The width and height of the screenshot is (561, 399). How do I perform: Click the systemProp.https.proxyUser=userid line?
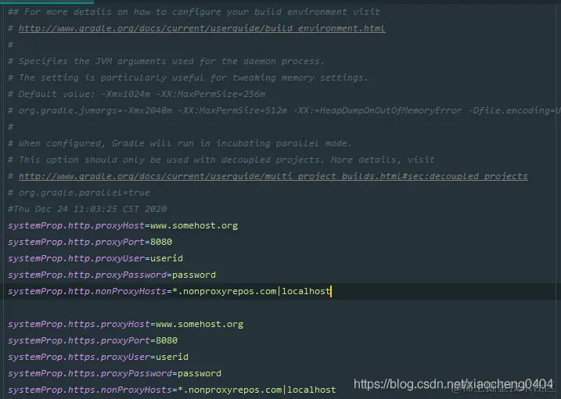pyautogui.click(x=98, y=357)
